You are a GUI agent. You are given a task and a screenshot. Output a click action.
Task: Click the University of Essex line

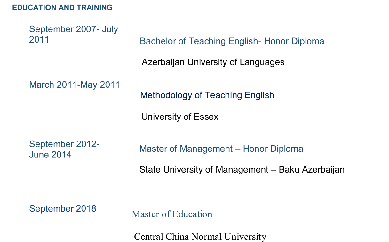point(180,117)
